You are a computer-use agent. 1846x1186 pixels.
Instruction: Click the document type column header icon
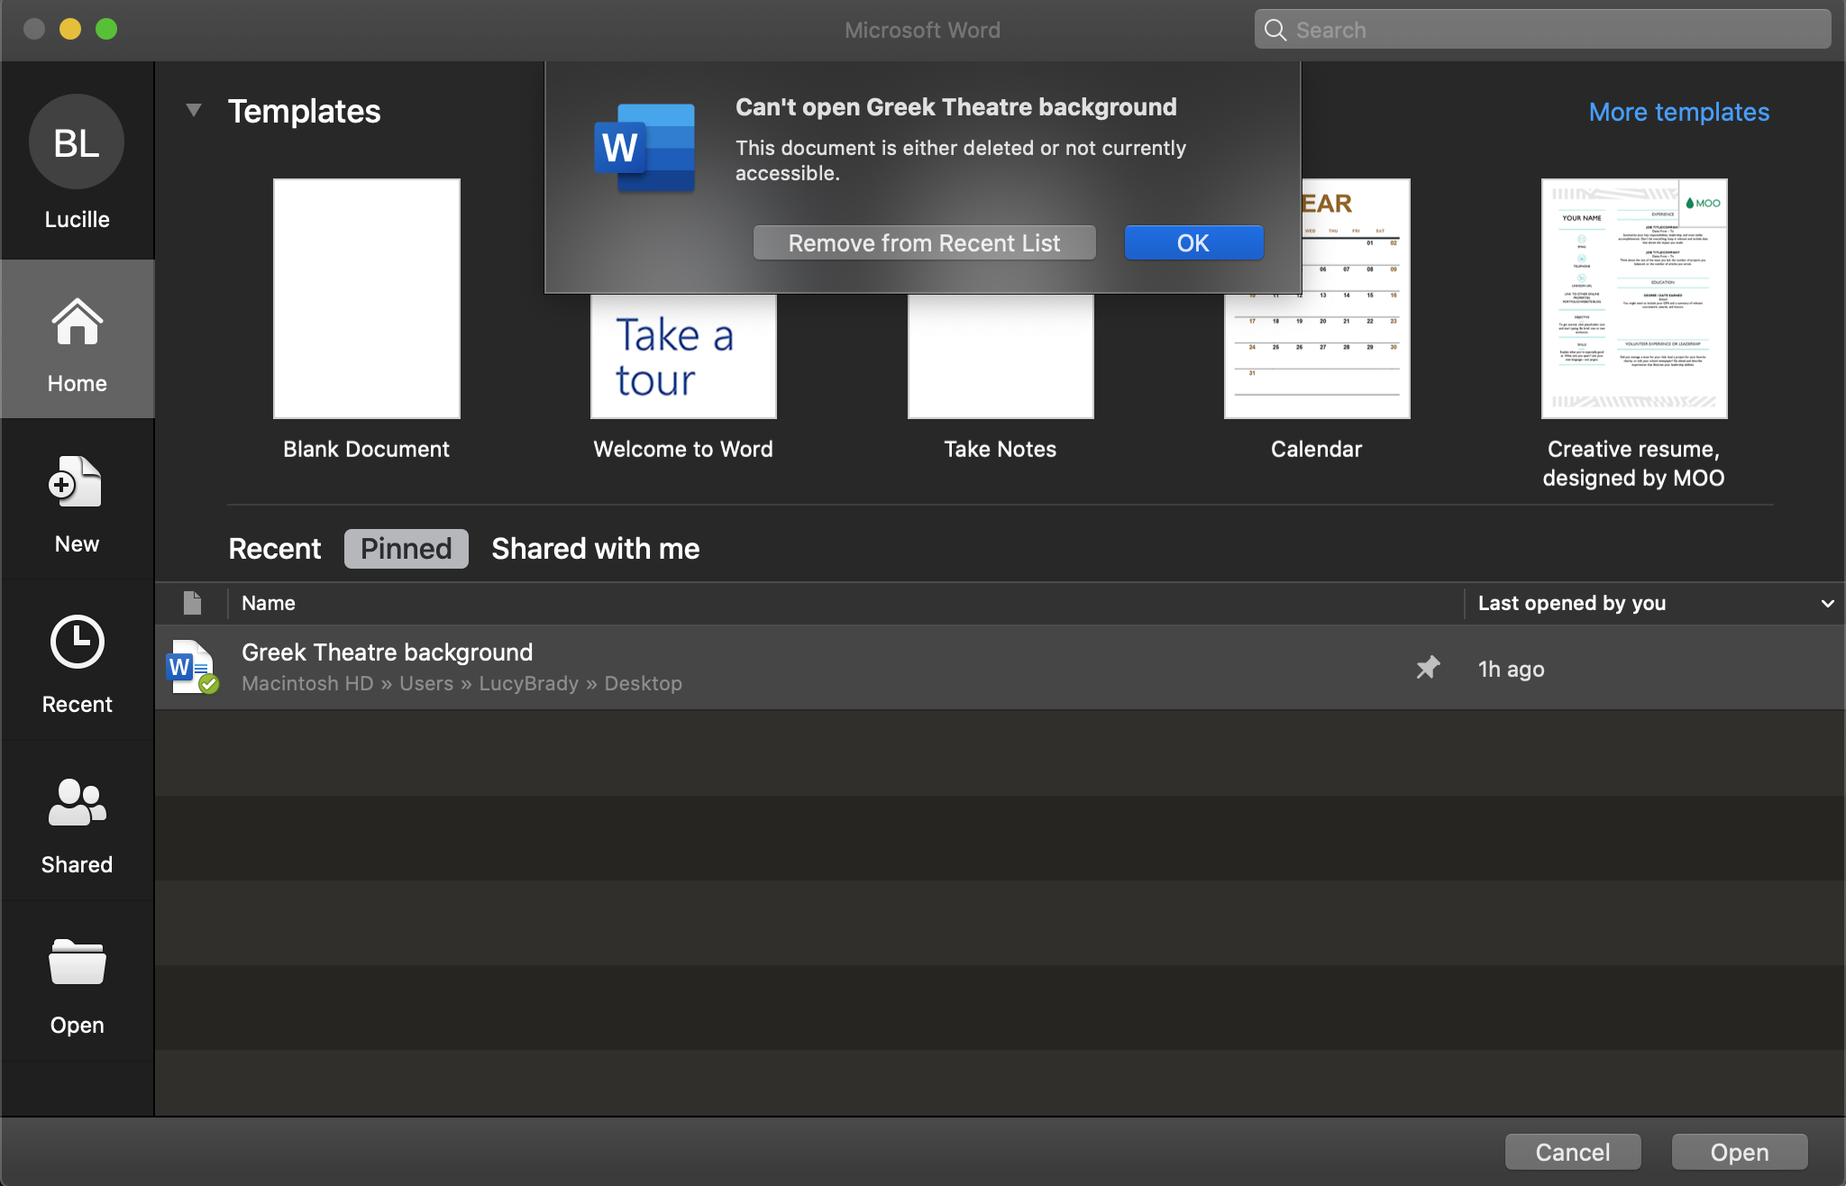pyautogui.click(x=192, y=603)
